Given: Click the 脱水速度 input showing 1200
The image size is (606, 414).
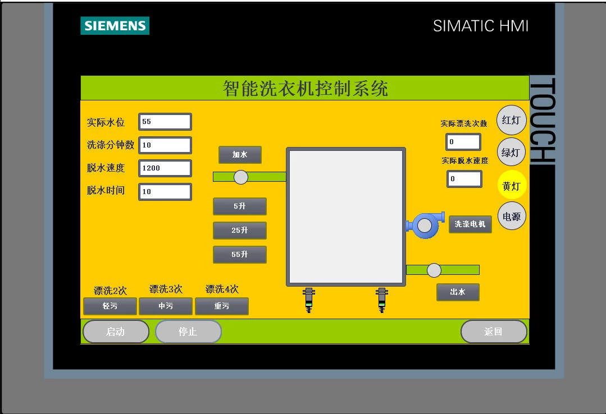Looking at the screenshot, I should [x=165, y=168].
